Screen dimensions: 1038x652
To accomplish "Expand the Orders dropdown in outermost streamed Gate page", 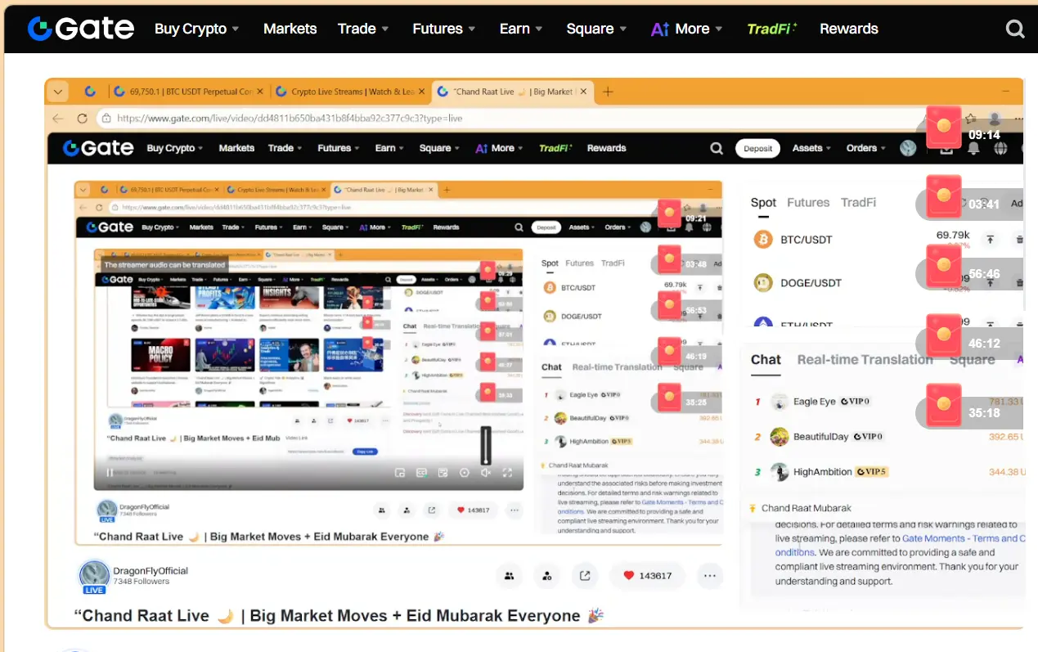I will click(867, 148).
